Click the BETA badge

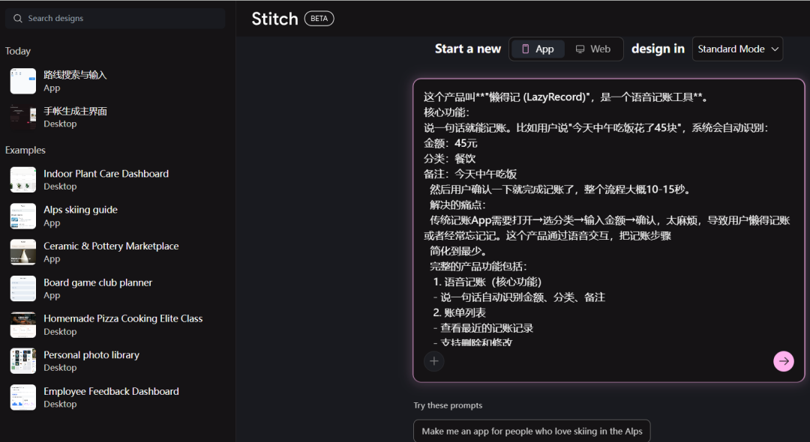pyautogui.click(x=319, y=19)
